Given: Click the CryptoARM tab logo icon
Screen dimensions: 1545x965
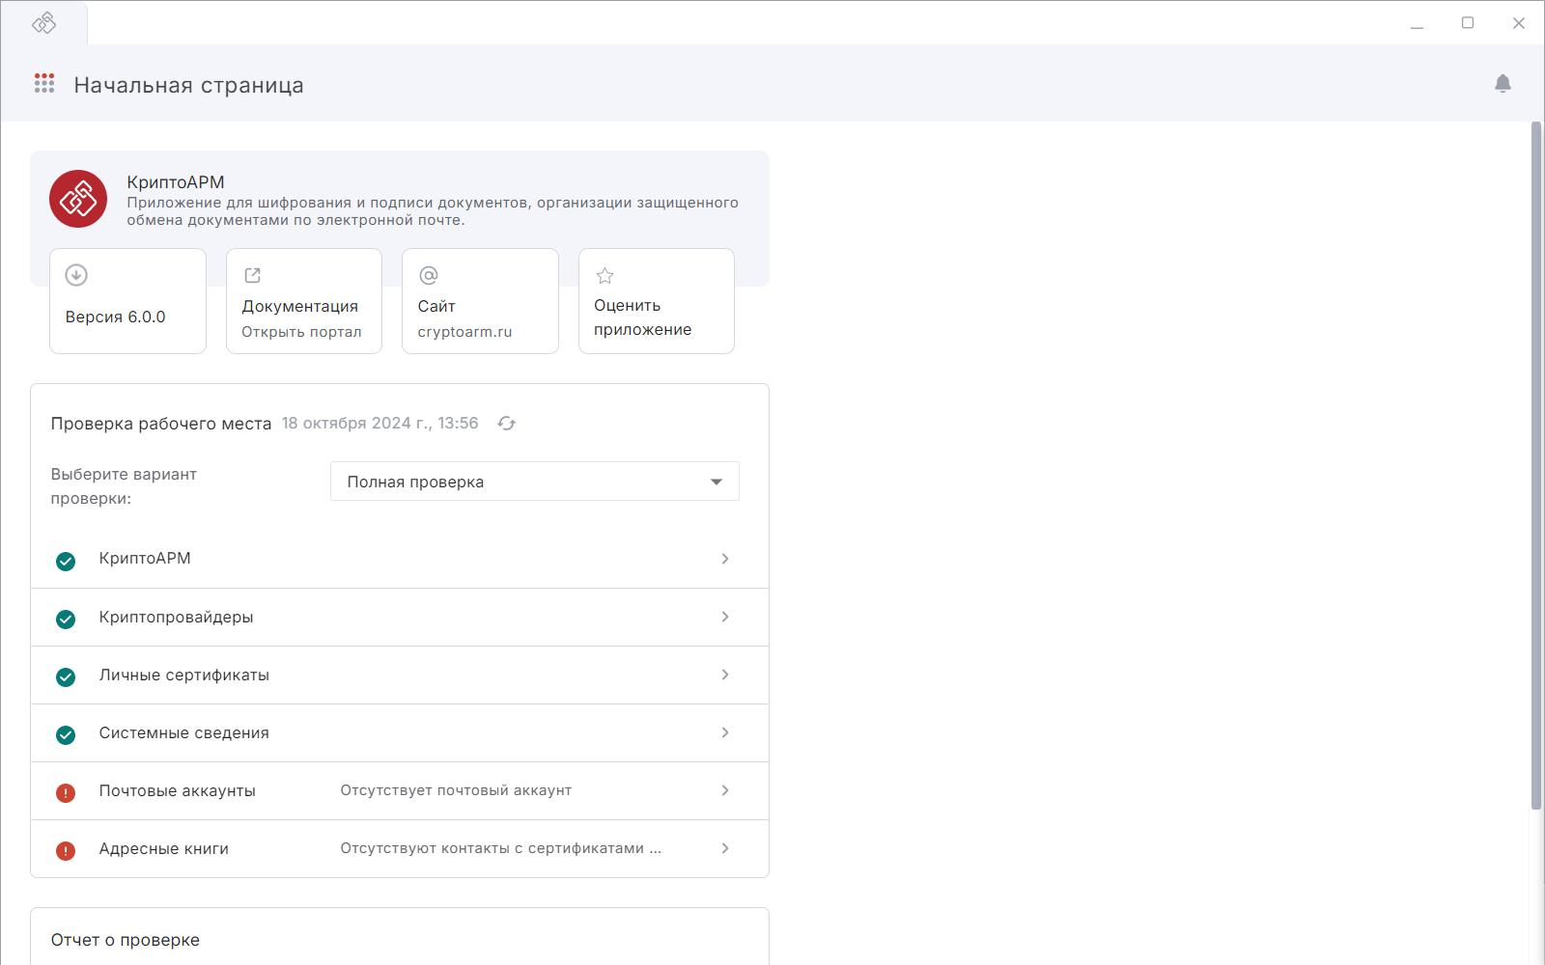Looking at the screenshot, I should tap(44, 22).
